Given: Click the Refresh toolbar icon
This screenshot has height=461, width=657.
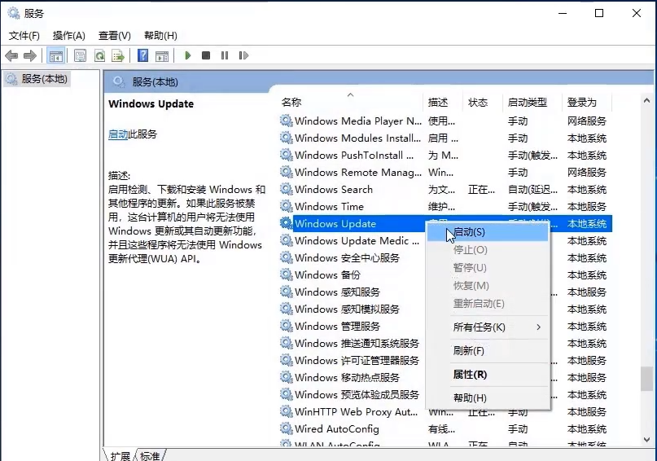Looking at the screenshot, I should pos(99,55).
